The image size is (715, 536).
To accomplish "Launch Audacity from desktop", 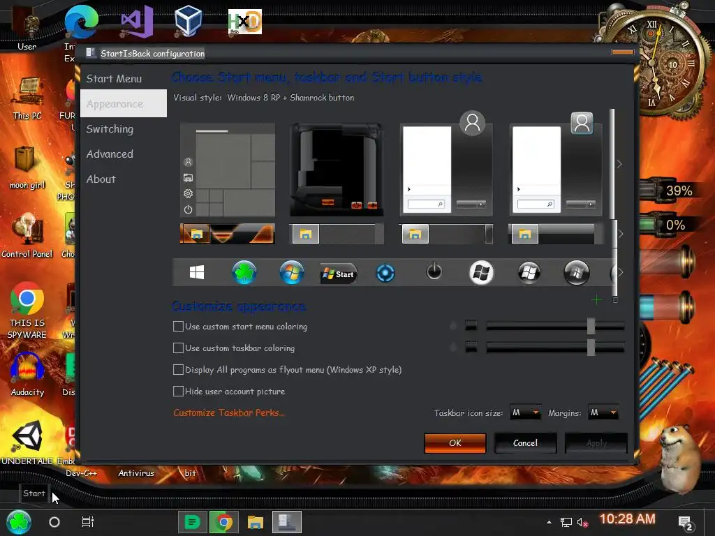I will pos(27,375).
